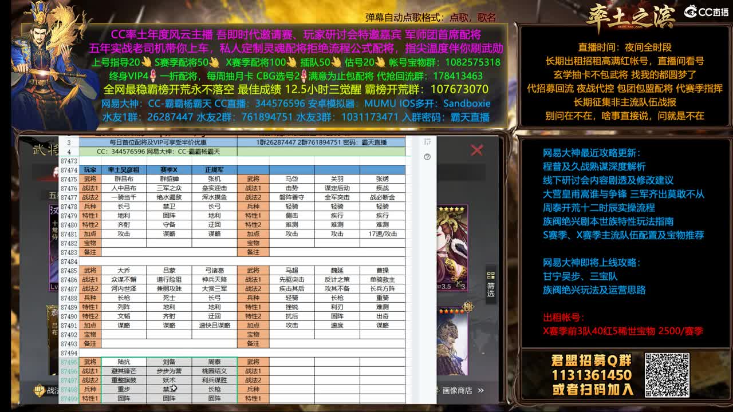733x412 pixels.
Task: Close the game's general list panel with the red X
Action: (x=476, y=150)
